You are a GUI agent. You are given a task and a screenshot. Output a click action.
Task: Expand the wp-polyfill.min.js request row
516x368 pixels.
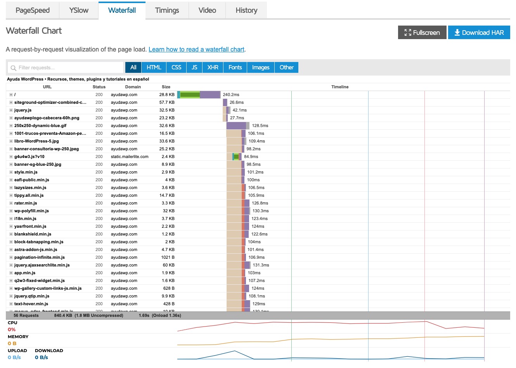pos(11,211)
